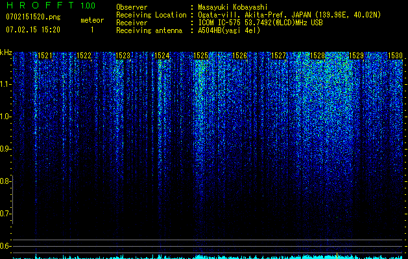The image size is (408, 259).
Task: Click the 0.9 kHz axis label
Action: pos(5,149)
